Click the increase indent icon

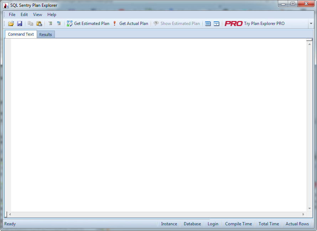tap(50, 24)
